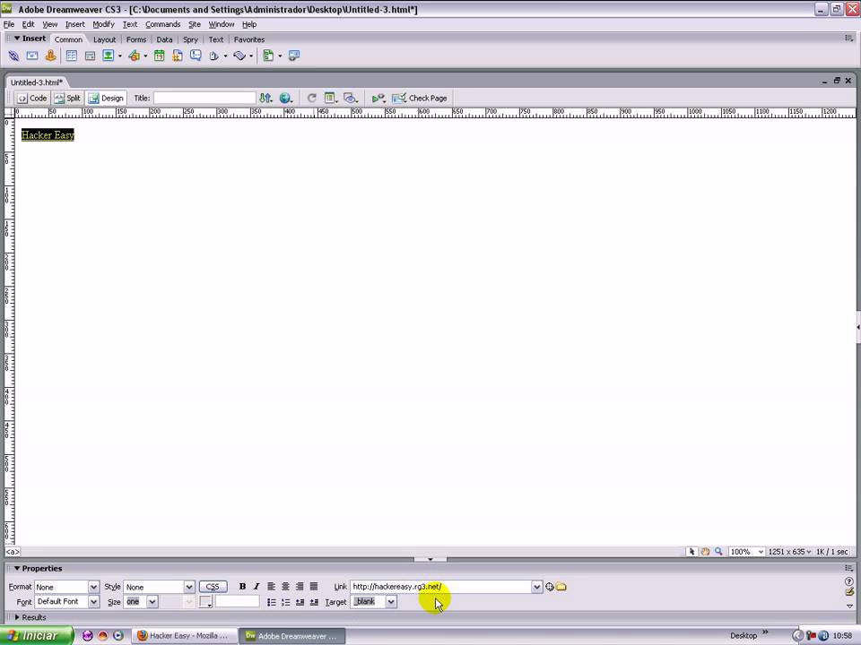The height and width of the screenshot is (645, 861).
Task: Open the Visual Aids eye icon
Action: [x=351, y=99]
